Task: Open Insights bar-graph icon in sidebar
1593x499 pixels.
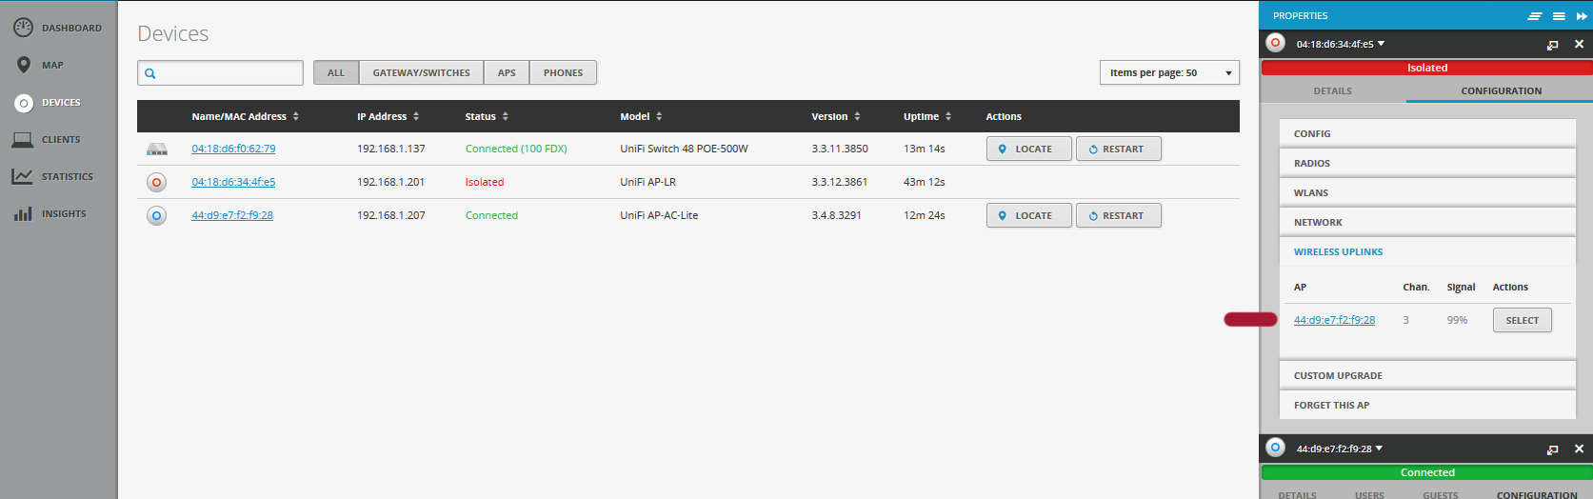Action: [23, 214]
